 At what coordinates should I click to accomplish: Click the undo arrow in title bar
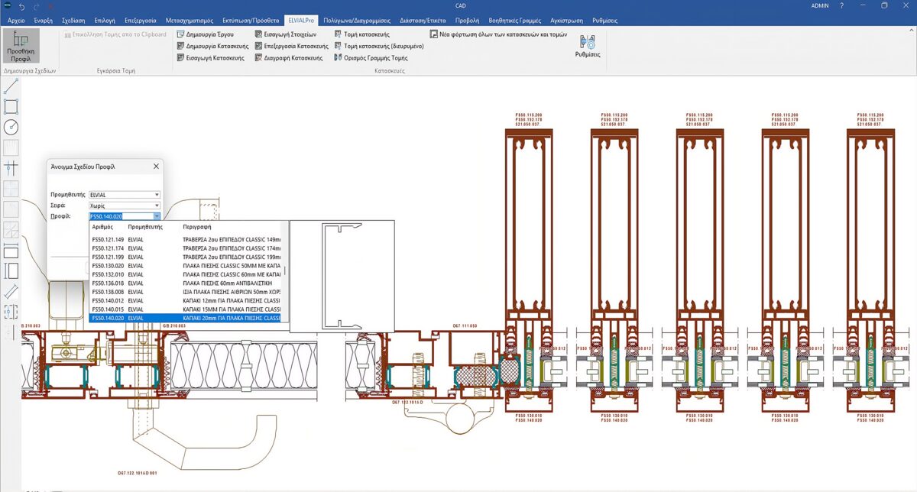pyautogui.click(x=21, y=6)
